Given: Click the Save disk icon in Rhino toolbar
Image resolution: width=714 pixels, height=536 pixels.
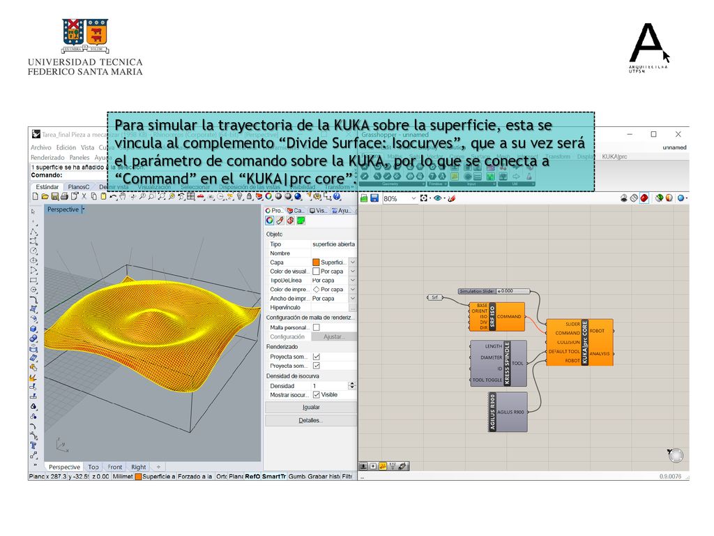Looking at the screenshot, I should point(54,196).
